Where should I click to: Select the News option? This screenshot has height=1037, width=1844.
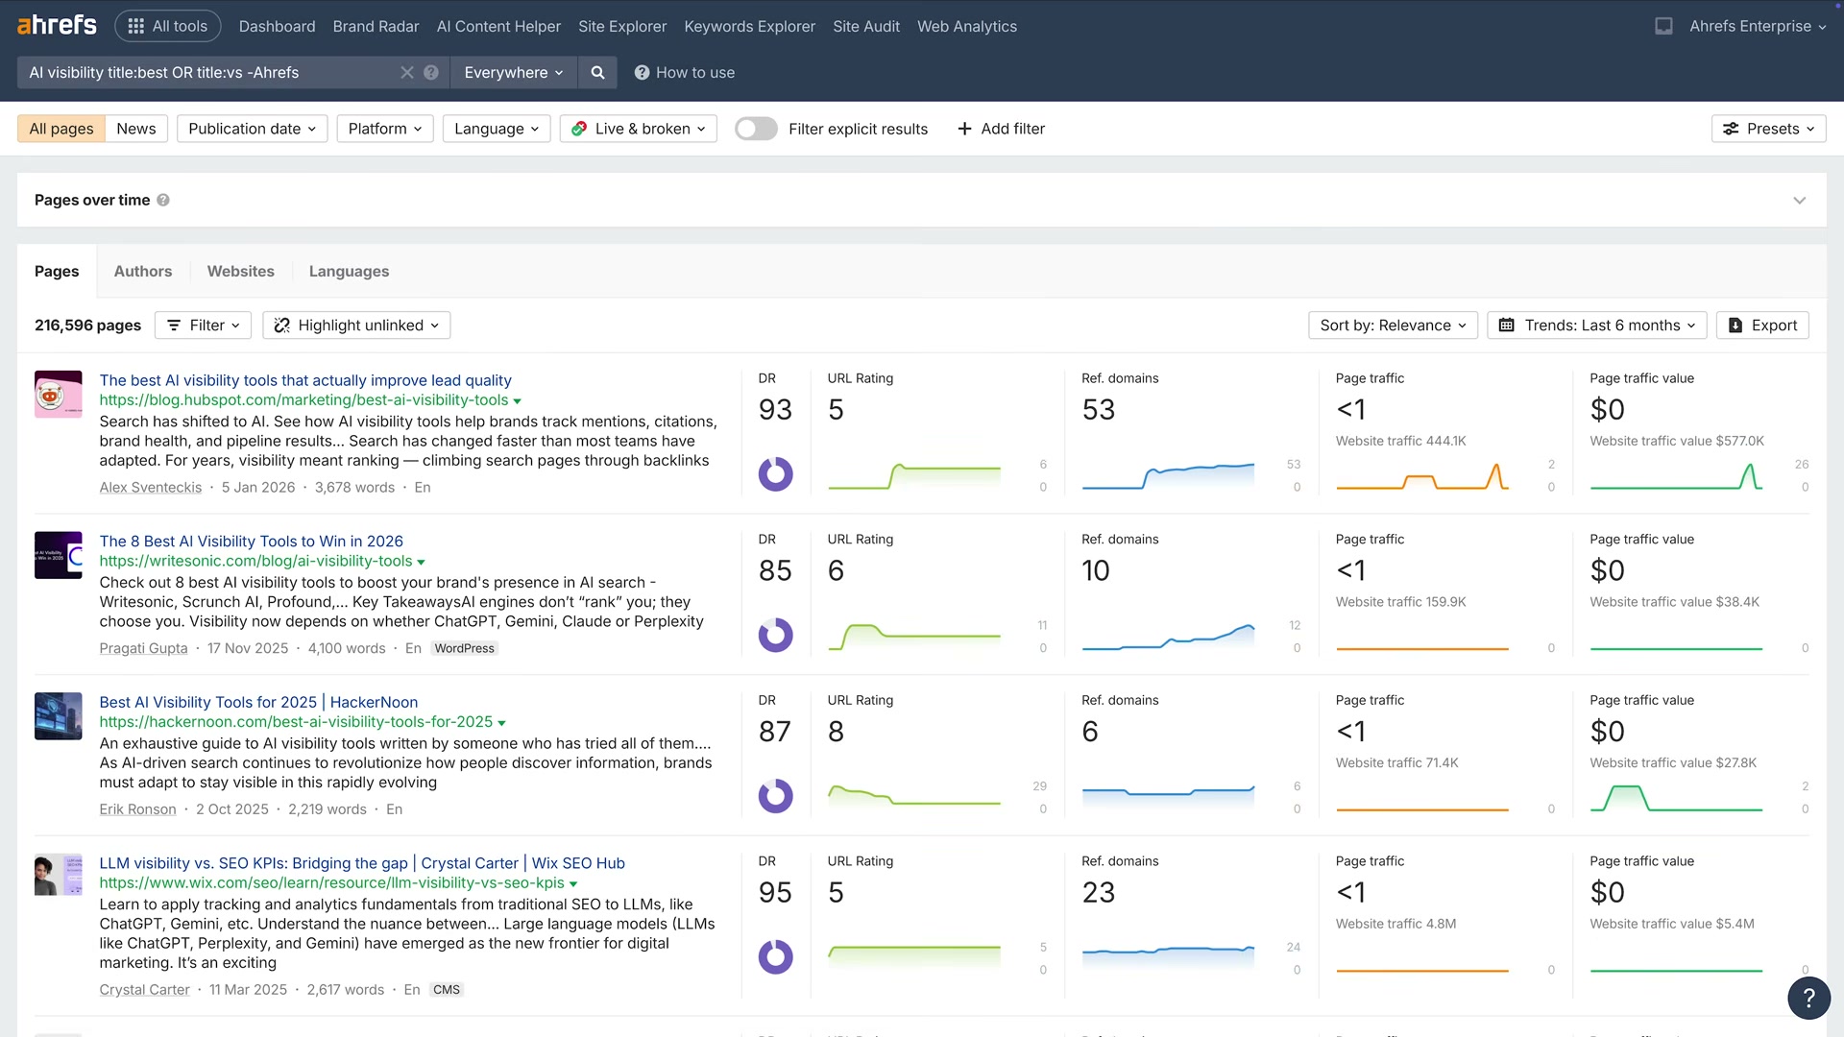[x=136, y=129]
